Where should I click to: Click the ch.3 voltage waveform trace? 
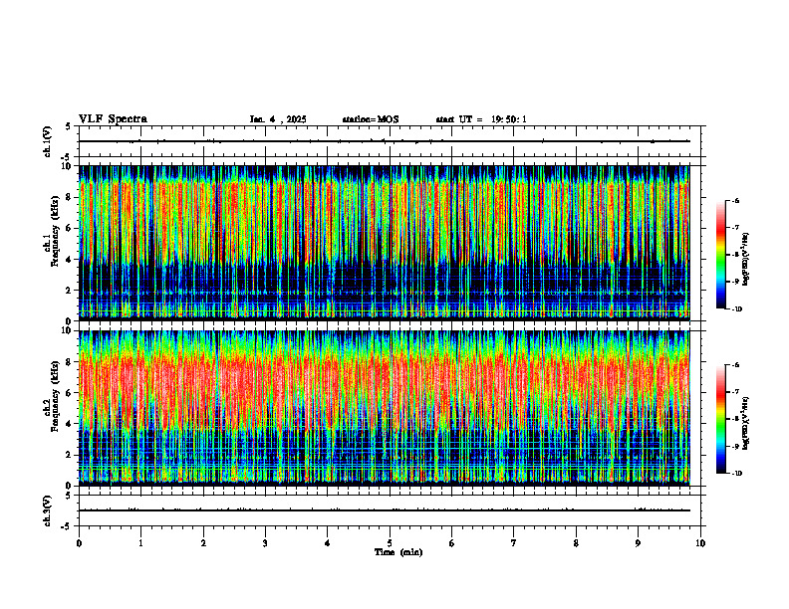tap(384, 510)
